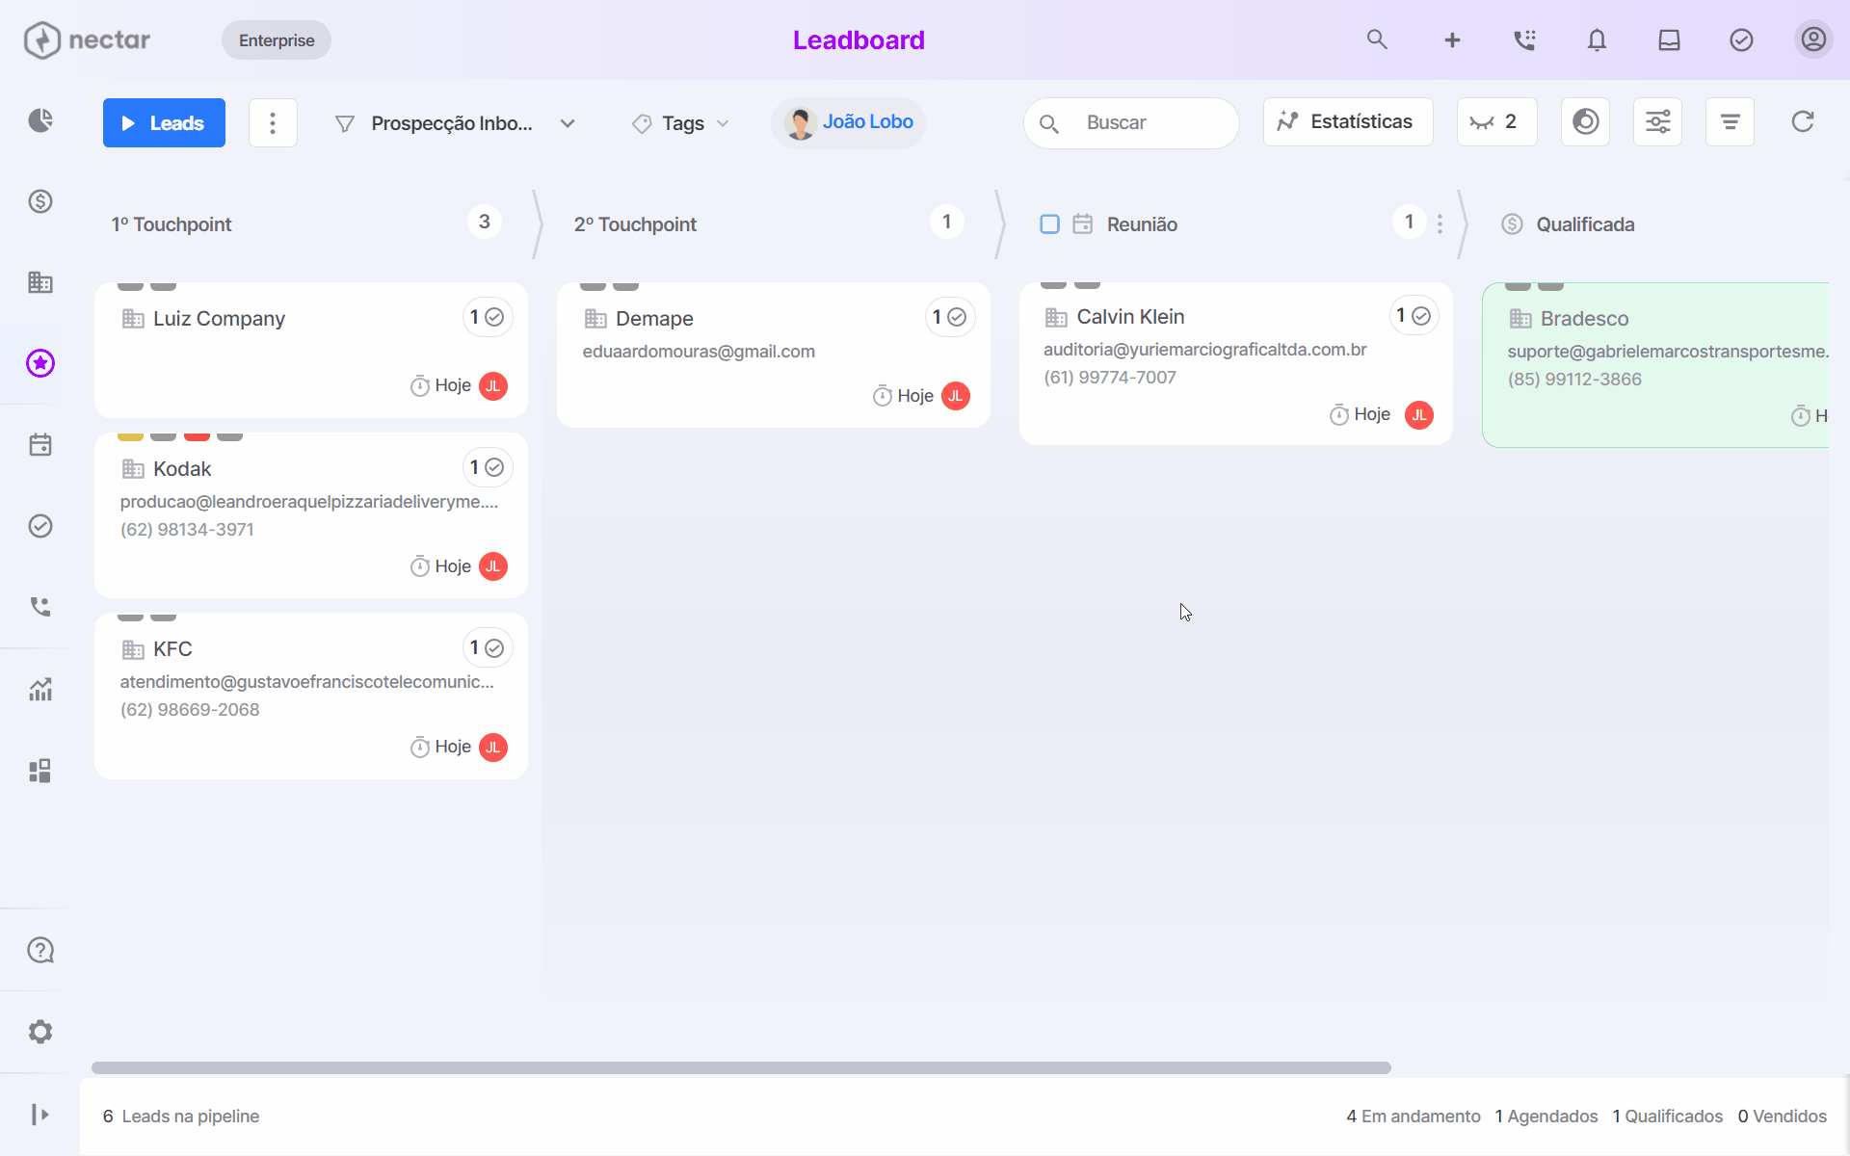This screenshot has height=1156, width=1850.
Task: Click '0 Vendidos' footer status
Action: (x=1783, y=1116)
